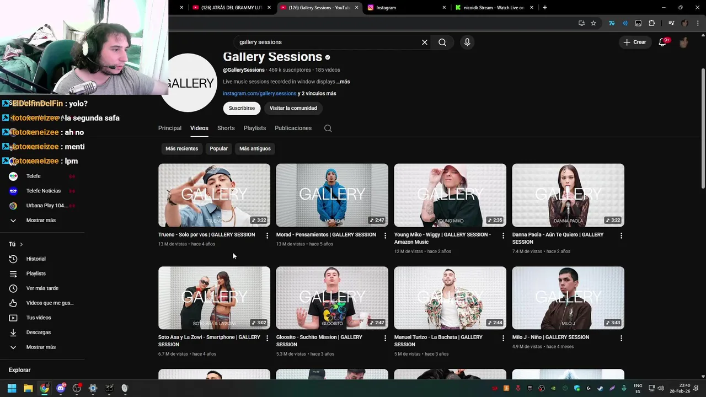
Task: Open the 7TV extension icon
Action: [x=612, y=23]
